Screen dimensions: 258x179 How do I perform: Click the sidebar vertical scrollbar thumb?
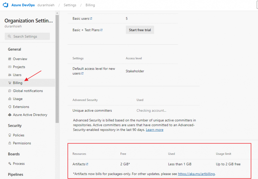coord(57,69)
